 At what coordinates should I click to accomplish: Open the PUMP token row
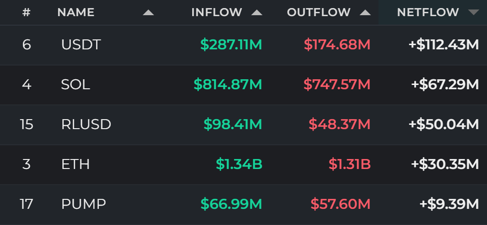pos(243,204)
